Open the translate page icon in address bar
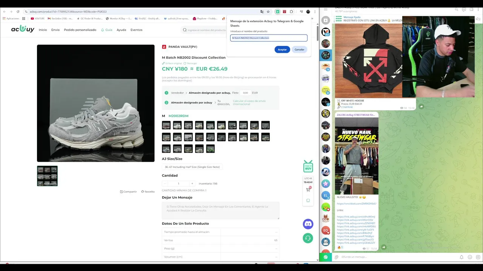The height and width of the screenshot is (271, 483). pyautogui.click(x=262, y=12)
